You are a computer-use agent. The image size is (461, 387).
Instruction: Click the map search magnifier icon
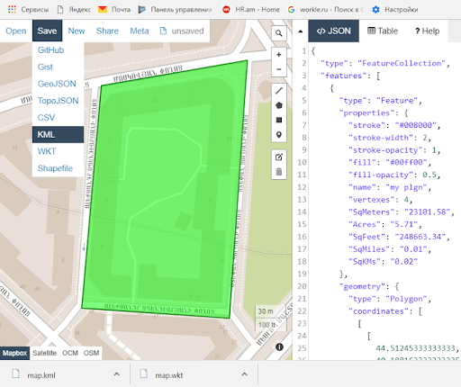pyautogui.click(x=279, y=33)
